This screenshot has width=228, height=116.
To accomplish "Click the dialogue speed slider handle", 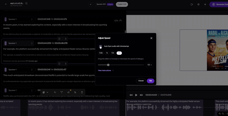I will (108, 65).
